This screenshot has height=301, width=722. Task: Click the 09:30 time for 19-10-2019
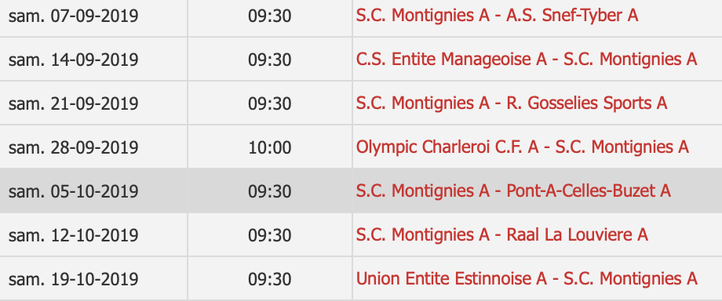(270, 279)
